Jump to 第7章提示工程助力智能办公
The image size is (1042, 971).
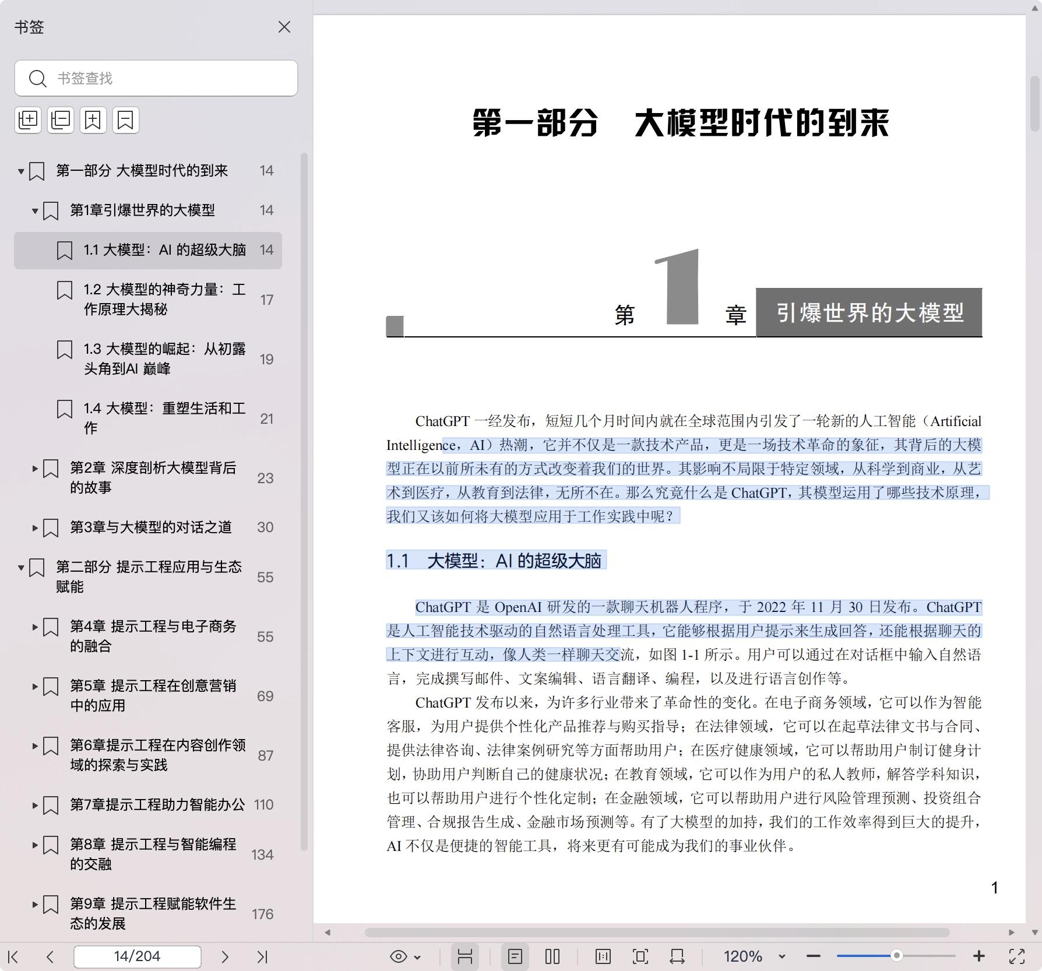coord(157,805)
